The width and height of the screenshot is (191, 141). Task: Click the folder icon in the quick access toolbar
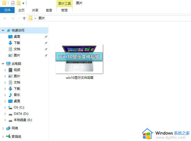(4, 3)
